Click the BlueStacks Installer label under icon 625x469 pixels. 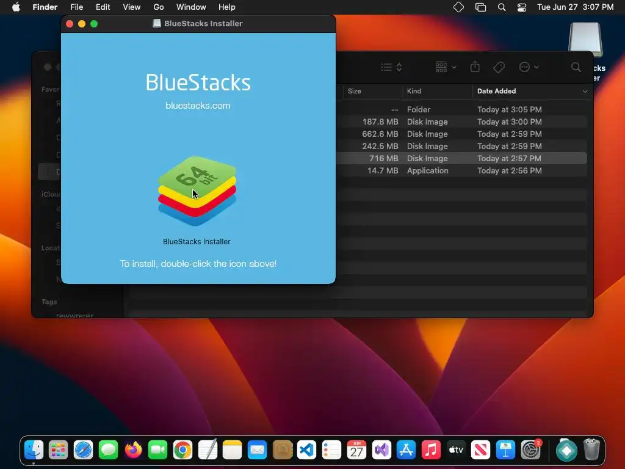click(197, 242)
